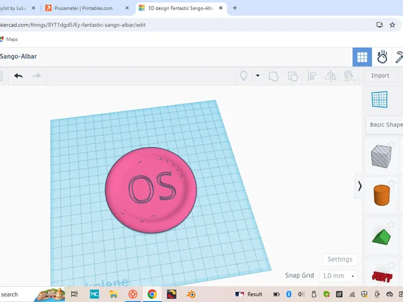Click the Settings button on the workplane
Viewport: 403px width, 302px height.
tap(340, 259)
